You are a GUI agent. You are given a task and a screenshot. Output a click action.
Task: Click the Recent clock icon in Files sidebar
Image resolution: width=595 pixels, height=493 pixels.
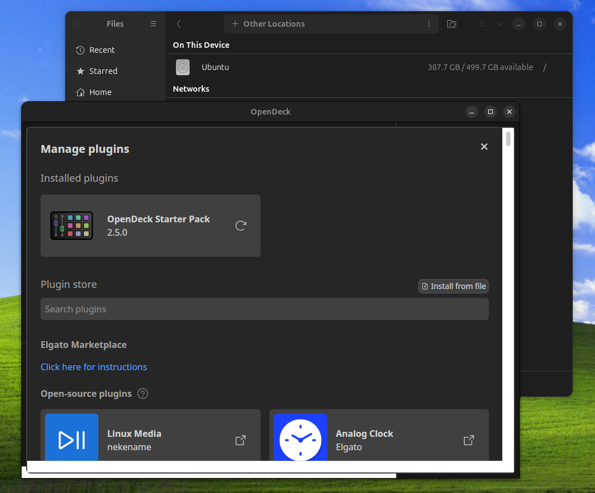pos(80,50)
